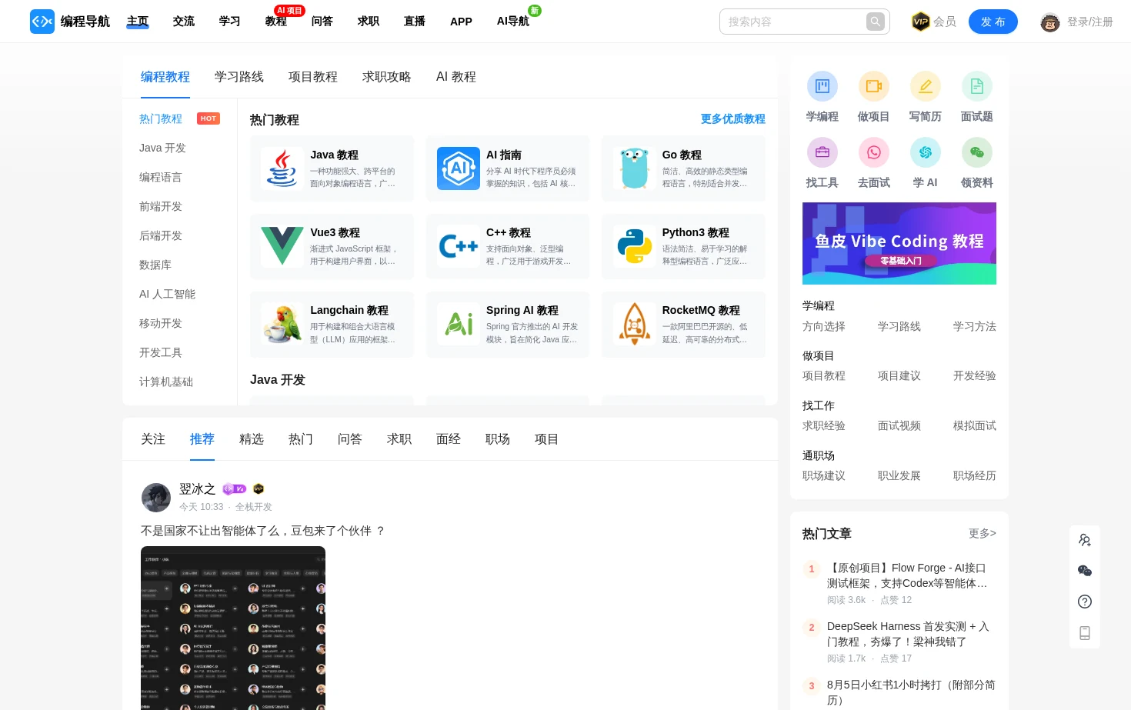Image resolution: width=1131 pixels, height=710 pixels.
Task: Open the 面试题 shortcut icon
Action: 976,86
